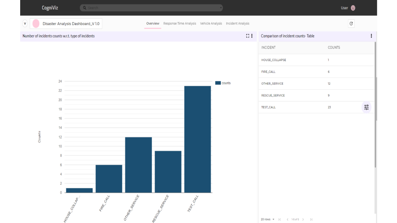Expand the V collapse button beside title
Image resolution: width=397 pixels, height=223 pixels.
[25, 24]
